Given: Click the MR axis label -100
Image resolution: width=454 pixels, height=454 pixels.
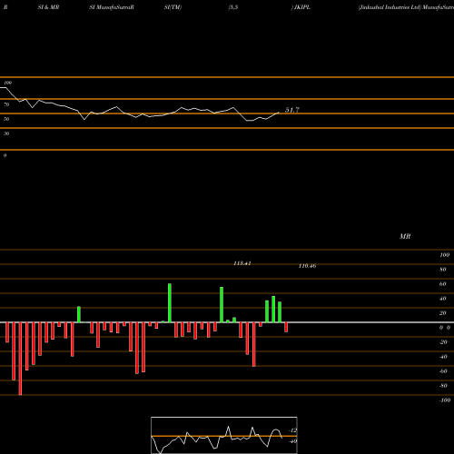Looking at the screenshot, I should pos(445,400).
